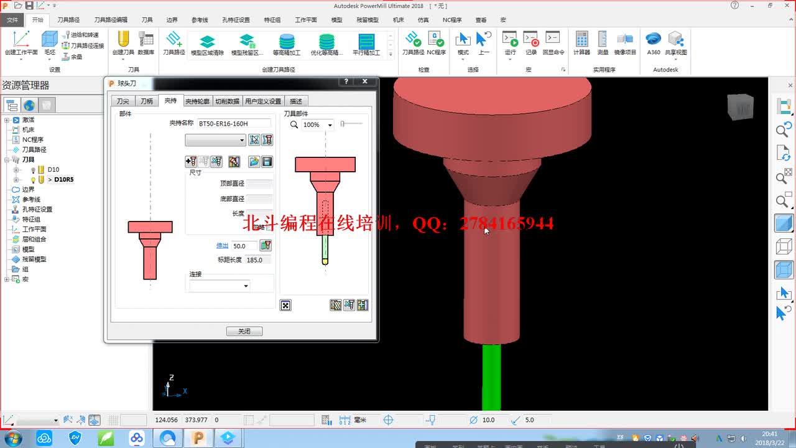
Task: Open PowerMill from Windows taskbar
Action: (x=198, y=438)
